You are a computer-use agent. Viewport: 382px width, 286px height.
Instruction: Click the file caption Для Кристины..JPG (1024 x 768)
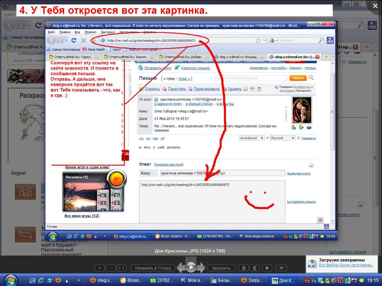point(190,251)
